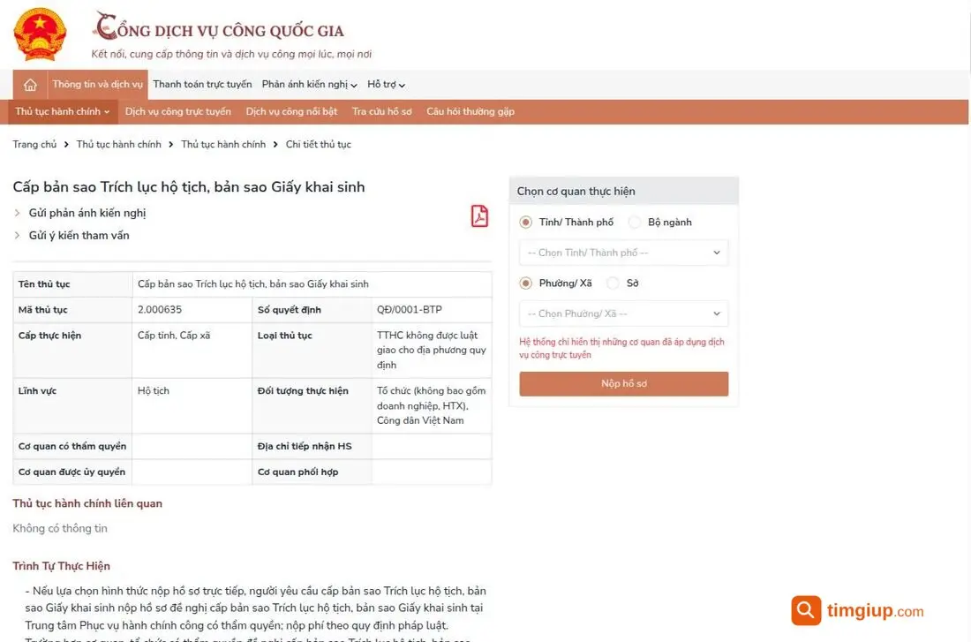This screenshot has height=642, width=971.
Task: Select the Sở radio button
Action: pyautogui.click(x=613, y=283)
